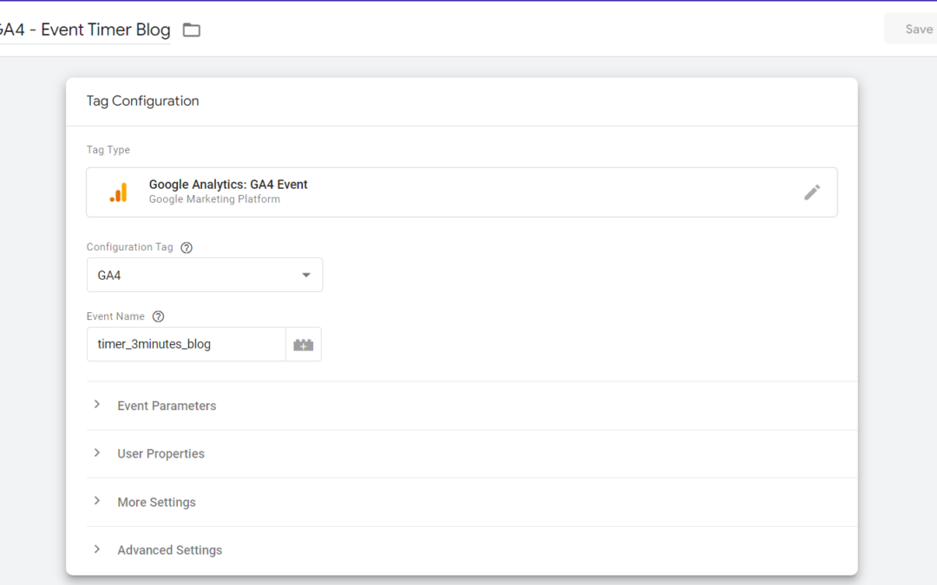The image size is (937, 585).
Task: Click the dropdown arrow in Configuration Tag
Action: [305, 276]
